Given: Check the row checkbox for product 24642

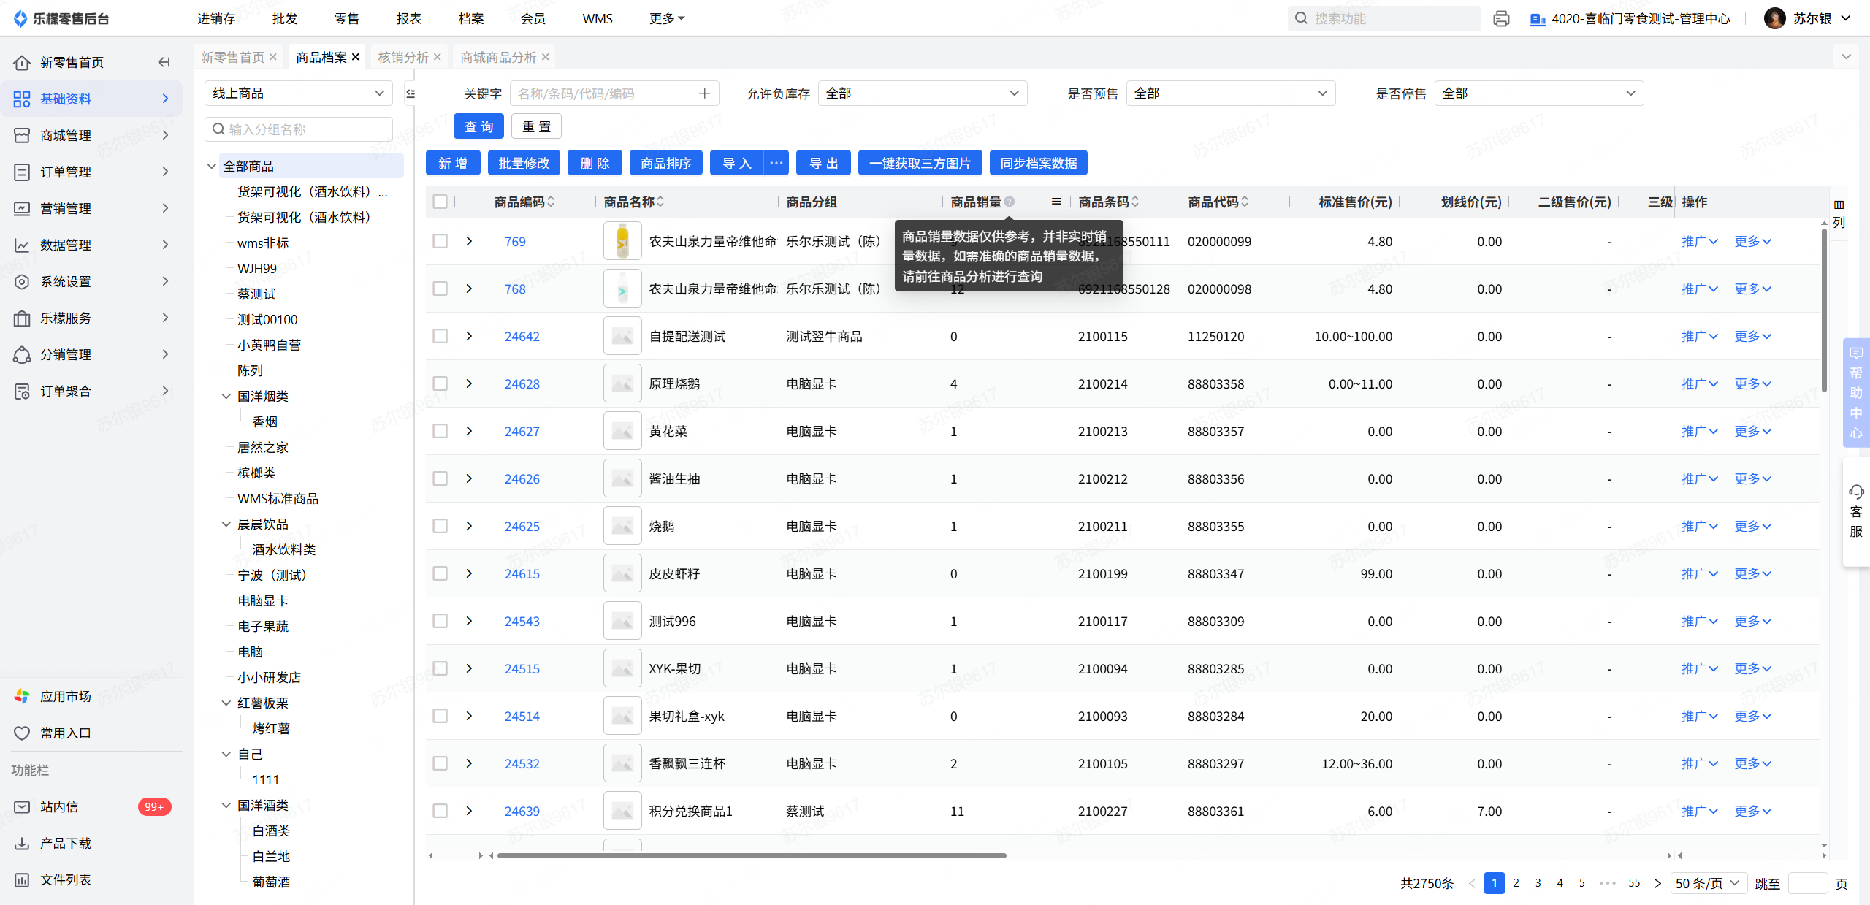Looking at the screenshot, I should (440, 336).
